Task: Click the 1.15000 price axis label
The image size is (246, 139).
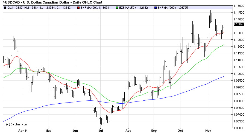Action: coord(239,6)
